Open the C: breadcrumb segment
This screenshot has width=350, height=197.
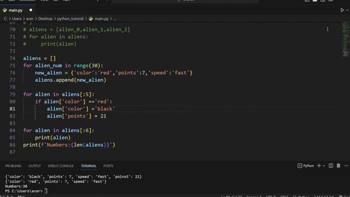(x=5, y=19)
